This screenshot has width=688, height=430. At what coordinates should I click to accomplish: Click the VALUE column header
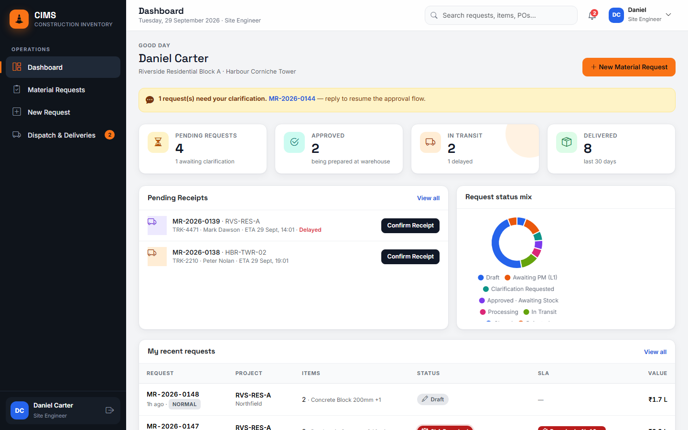657,373
